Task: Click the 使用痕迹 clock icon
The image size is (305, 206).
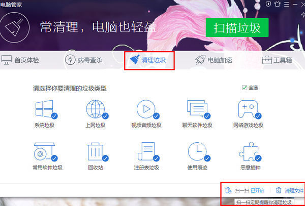Action: tap(197, 152)
